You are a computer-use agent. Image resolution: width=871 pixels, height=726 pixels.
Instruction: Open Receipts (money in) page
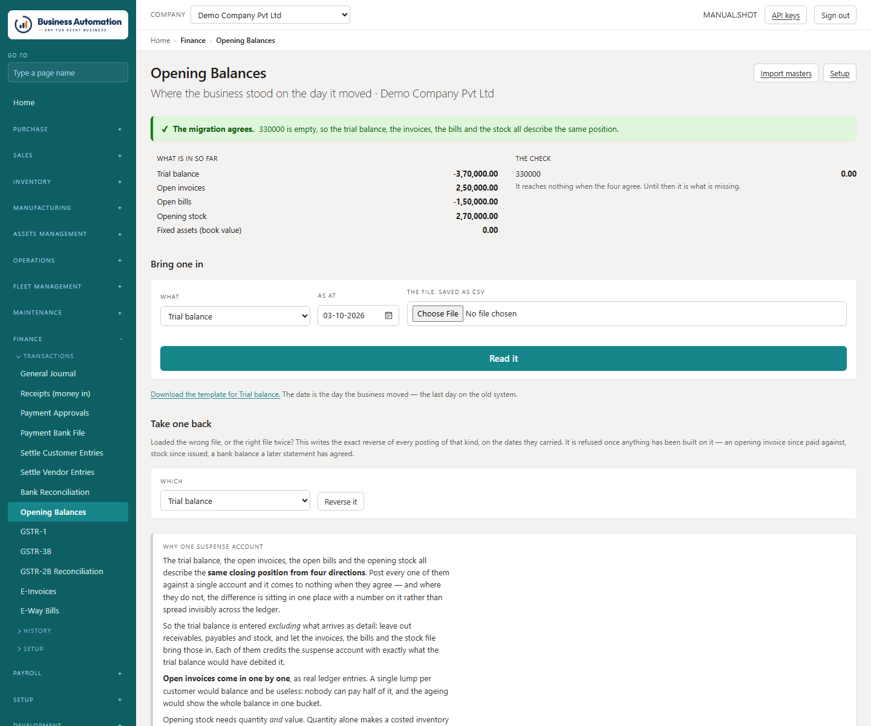coord(68,394)
